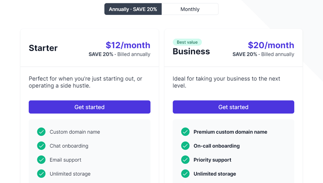Click checkmark next to Starter Unlimited storage

(x=41, y=174)
